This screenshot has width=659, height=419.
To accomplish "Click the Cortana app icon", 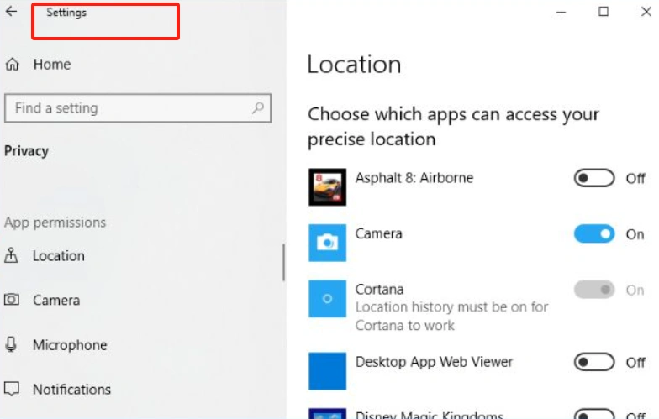I will click(x=327, y=298).
